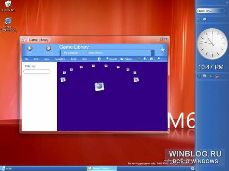Click the second quick launch icon in sidebar
This screenshot has height=171, width=229.
click(204, 19)
